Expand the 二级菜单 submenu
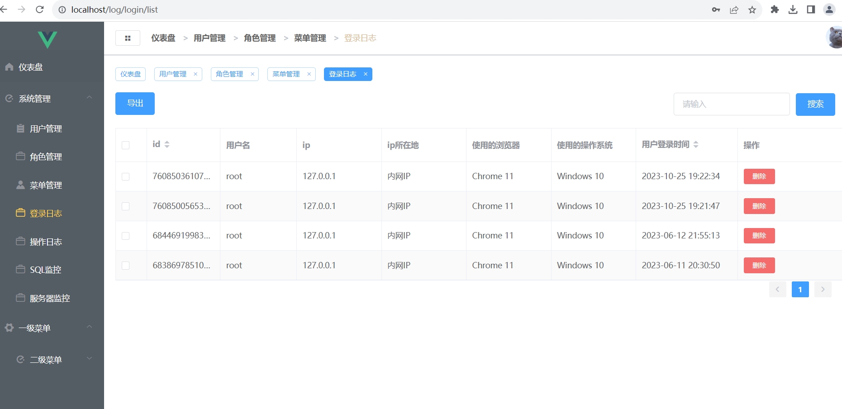This screenshot has height=409, width=842. pyautogui.click(x=52, y=359)
